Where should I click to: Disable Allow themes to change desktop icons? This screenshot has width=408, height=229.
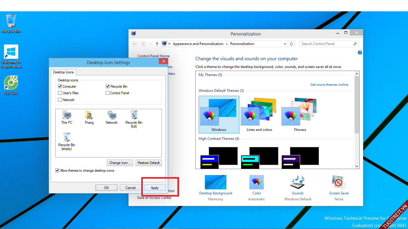57,171
